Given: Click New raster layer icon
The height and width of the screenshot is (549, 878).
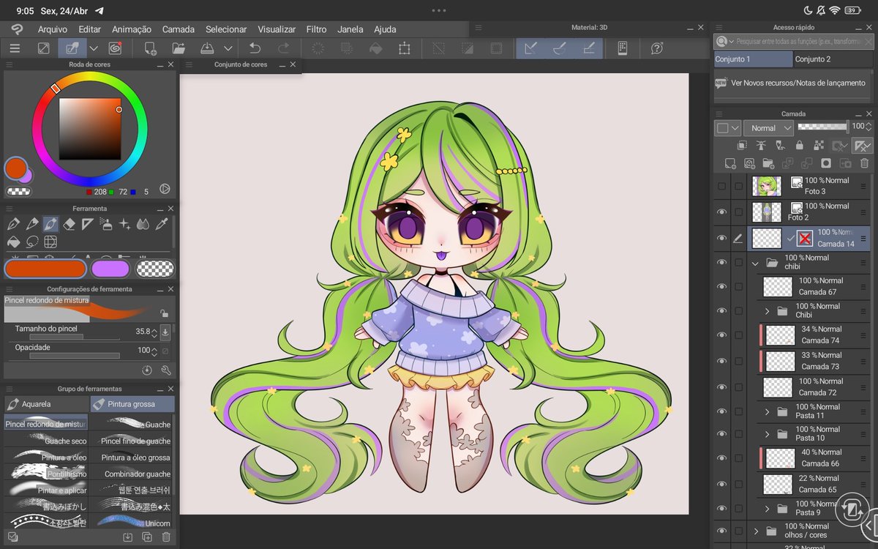Looking at the screenshot, I should click(x=730, y=164).
